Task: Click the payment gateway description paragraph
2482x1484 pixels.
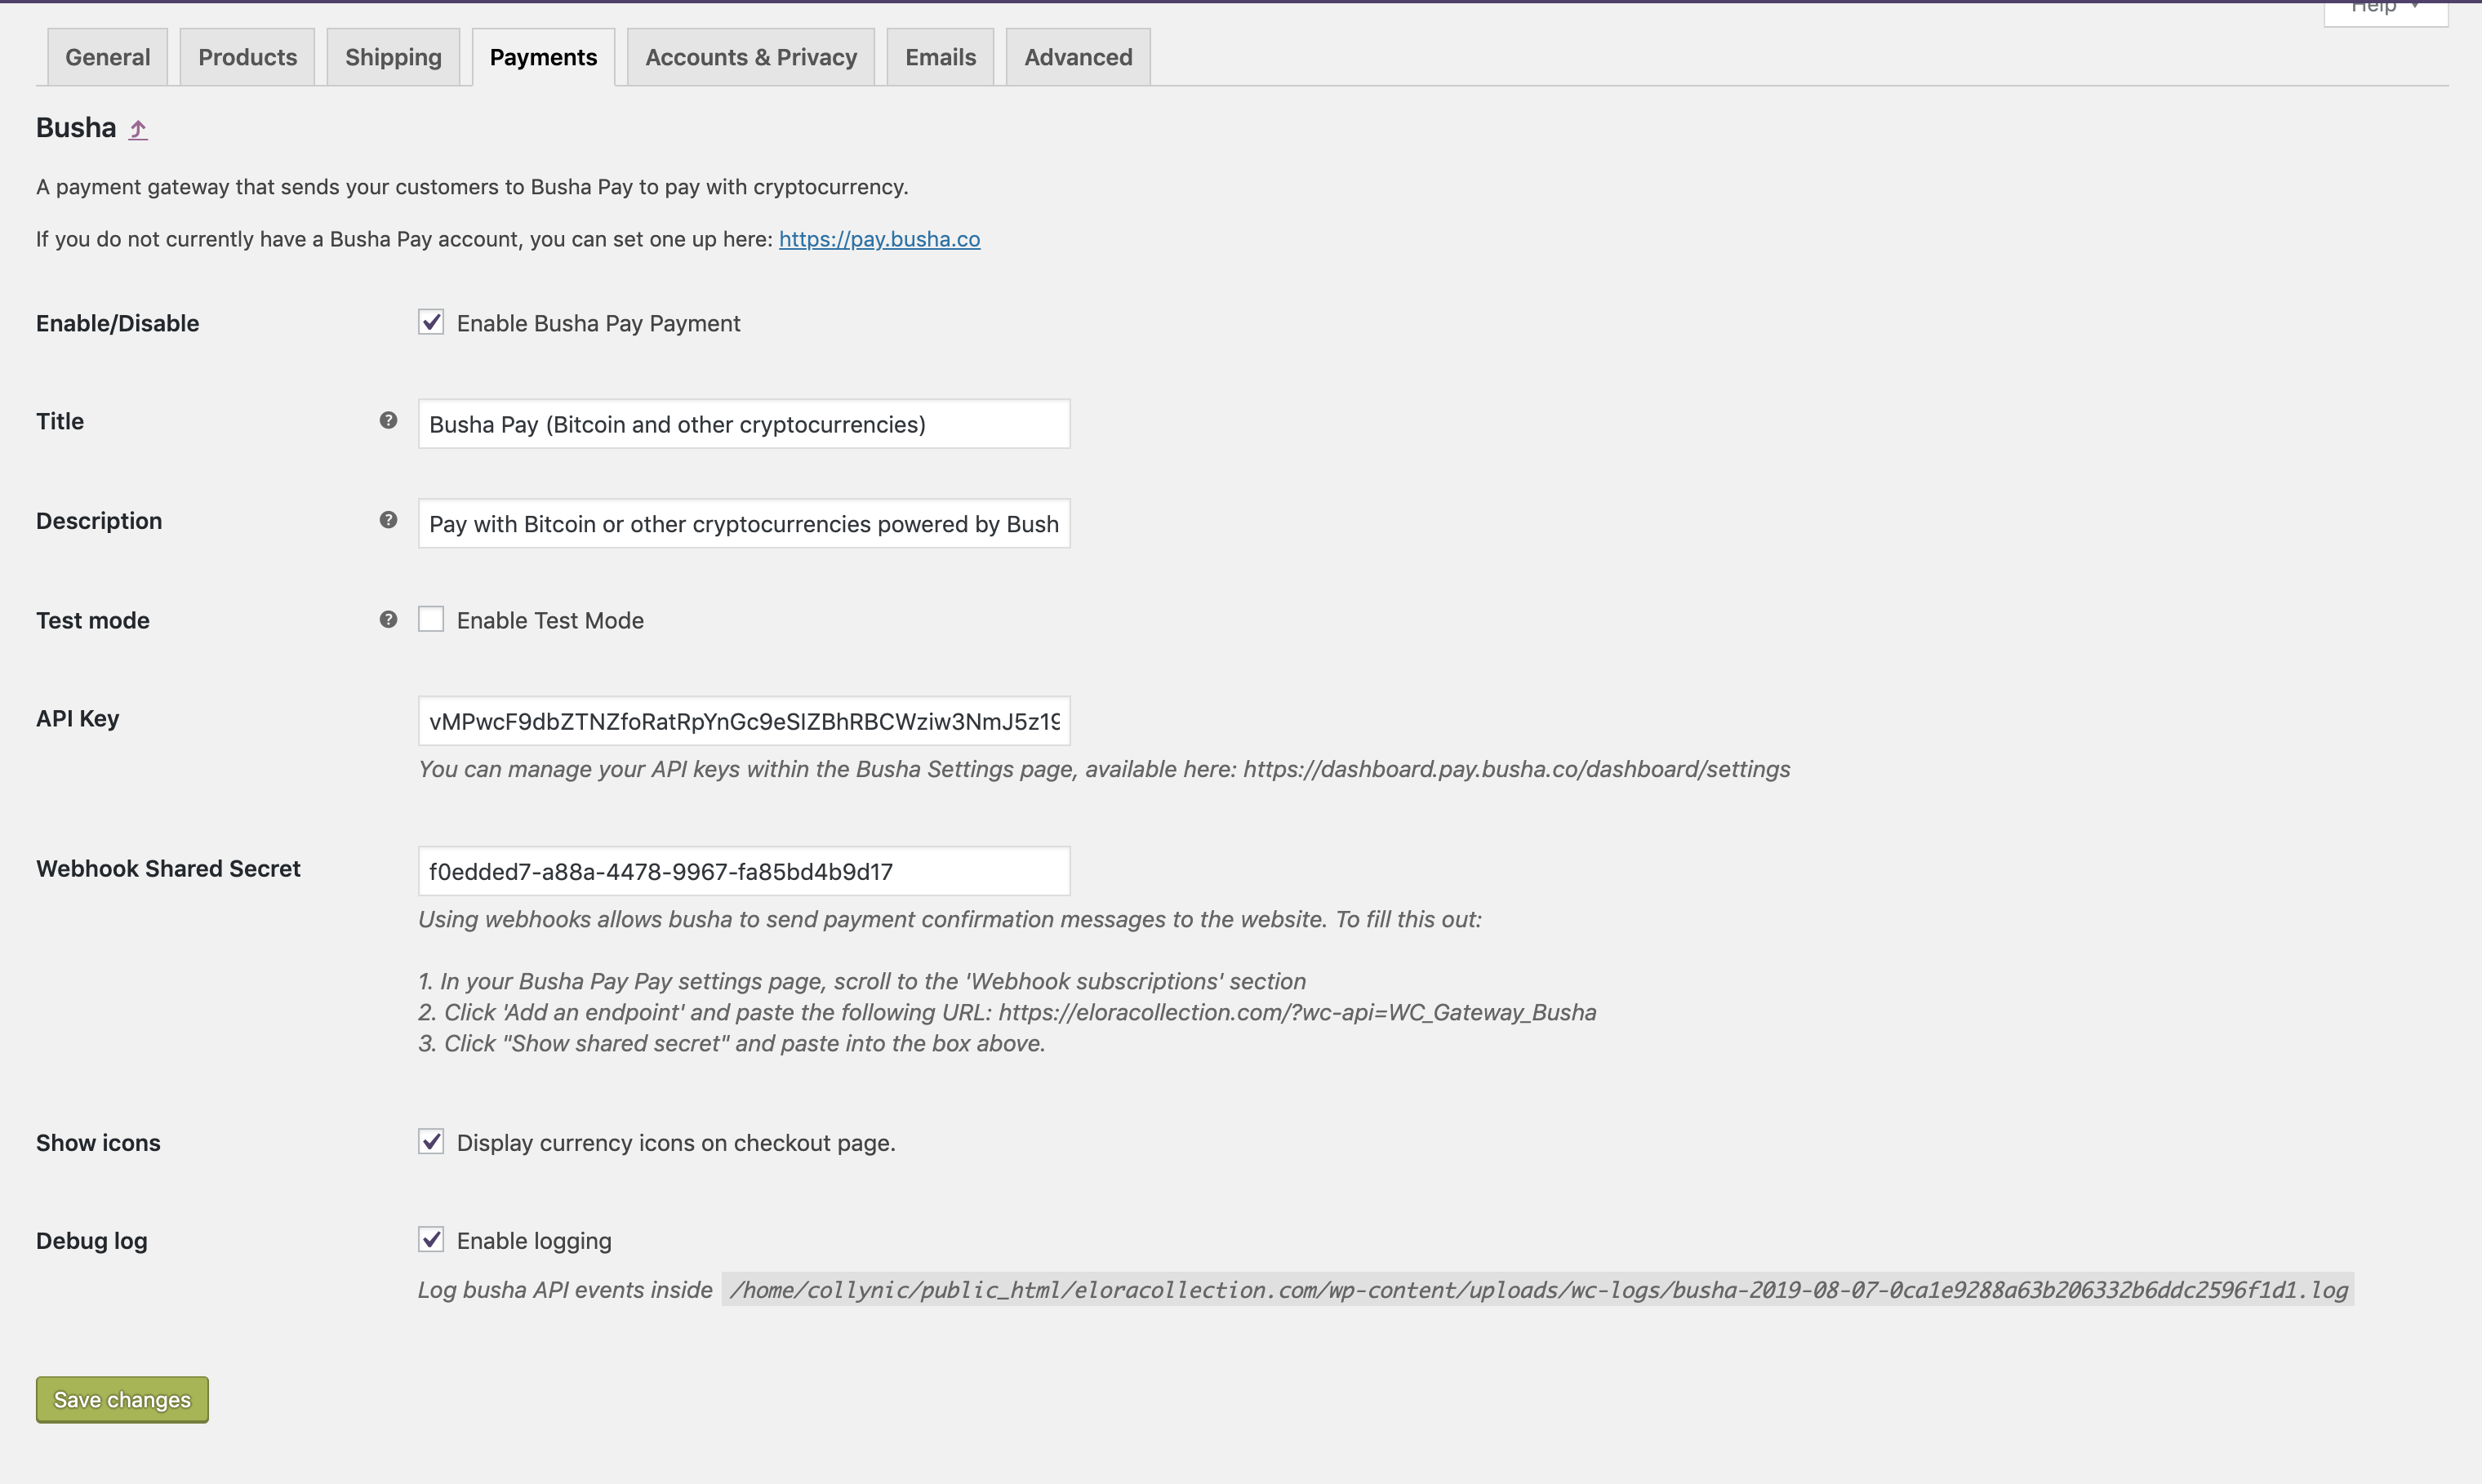Action: point(472,187)
